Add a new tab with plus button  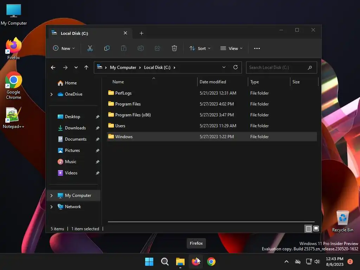click(x=141, y=33)
